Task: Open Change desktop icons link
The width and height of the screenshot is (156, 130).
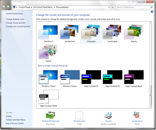Action: point(15,19)
